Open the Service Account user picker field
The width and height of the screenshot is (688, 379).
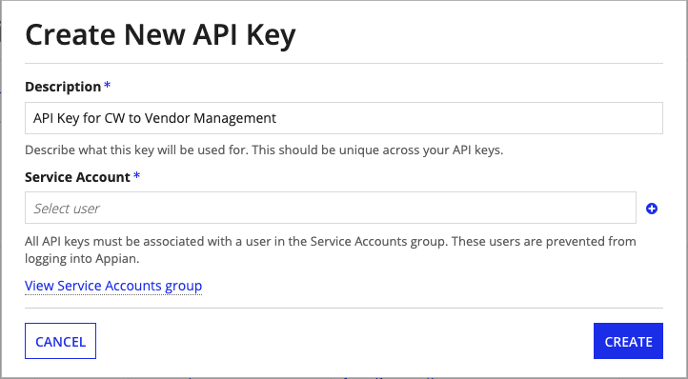331,208
